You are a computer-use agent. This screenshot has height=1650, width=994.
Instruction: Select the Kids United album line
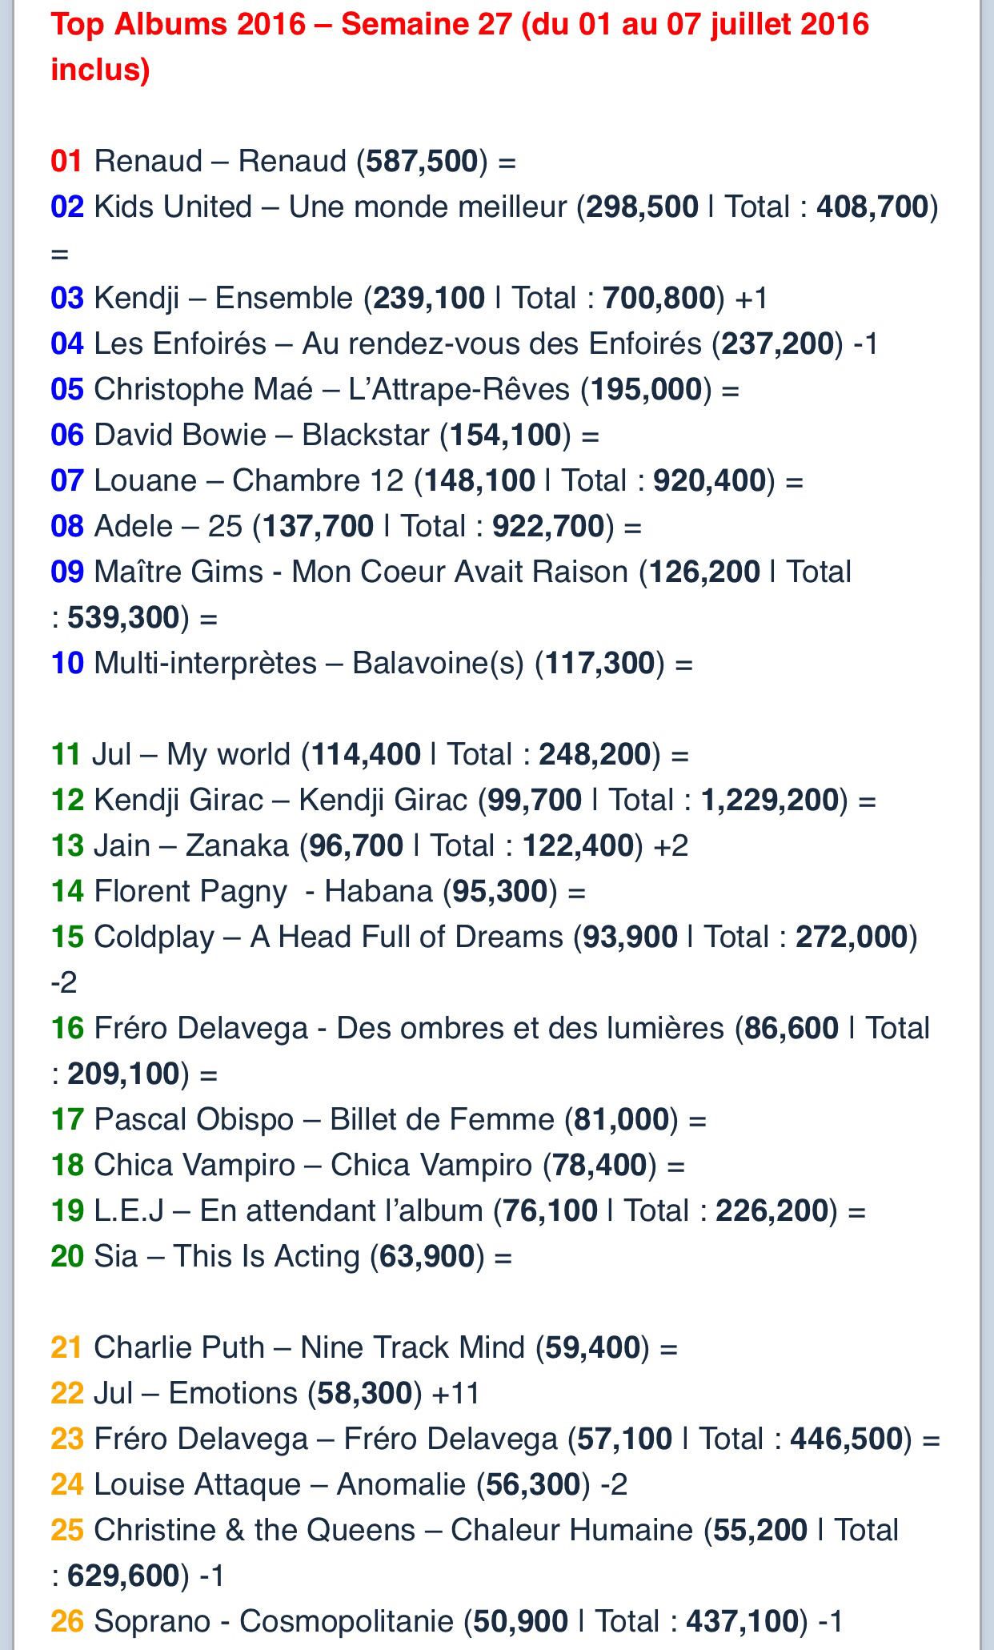point(493,207)
